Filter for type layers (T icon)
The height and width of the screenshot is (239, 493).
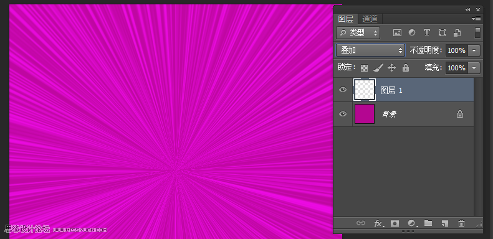click(427, 32)
